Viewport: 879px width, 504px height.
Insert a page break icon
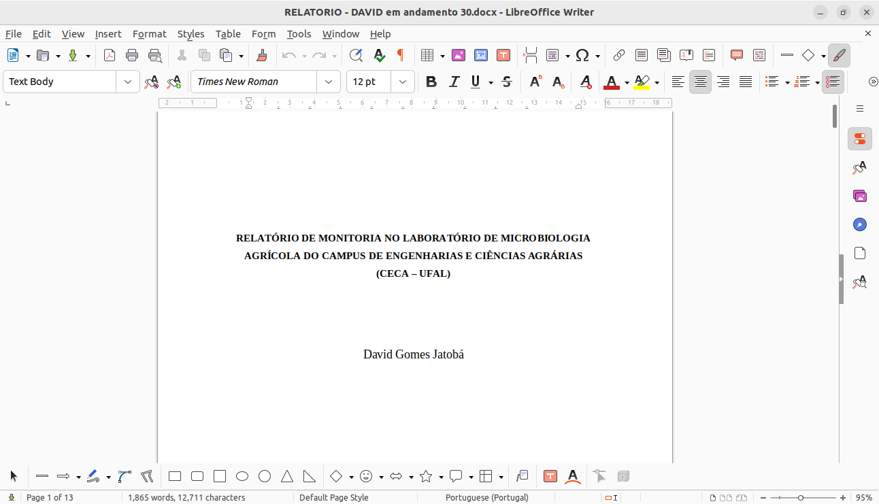531,55
